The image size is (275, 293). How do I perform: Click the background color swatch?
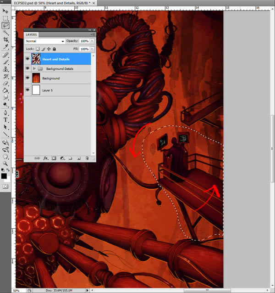pos(8,180)
